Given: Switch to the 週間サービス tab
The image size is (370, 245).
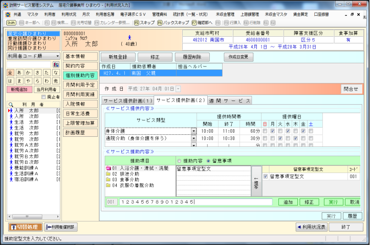Looking at the screenshot, I should (230, 101).
